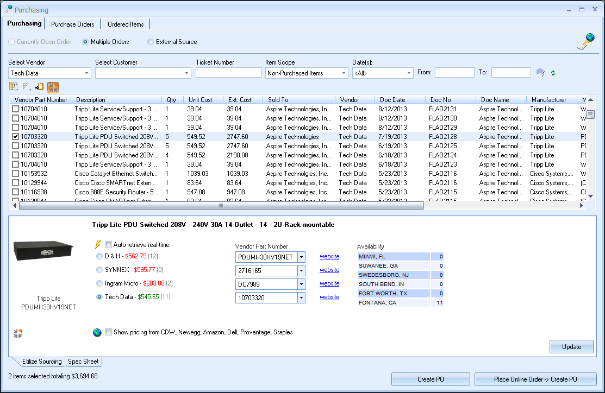Click the From date input field
This screenshot has width=605, height=393.
(454, 72)
